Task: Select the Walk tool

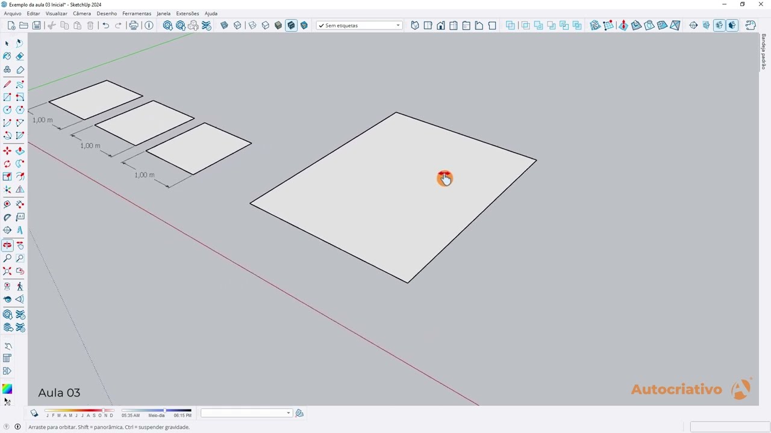Action: point(20,286)
